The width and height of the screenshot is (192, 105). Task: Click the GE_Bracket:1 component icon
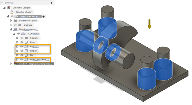(x=23, y=34)
